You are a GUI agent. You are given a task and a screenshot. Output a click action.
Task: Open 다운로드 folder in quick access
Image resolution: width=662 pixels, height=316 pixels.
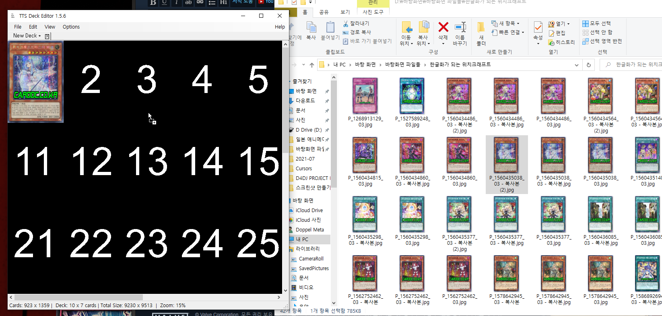(305, 101)
